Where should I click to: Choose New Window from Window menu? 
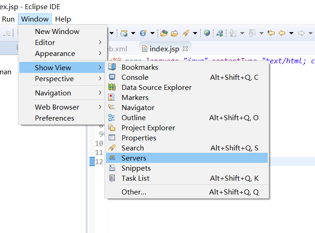(x=62, y=31)
